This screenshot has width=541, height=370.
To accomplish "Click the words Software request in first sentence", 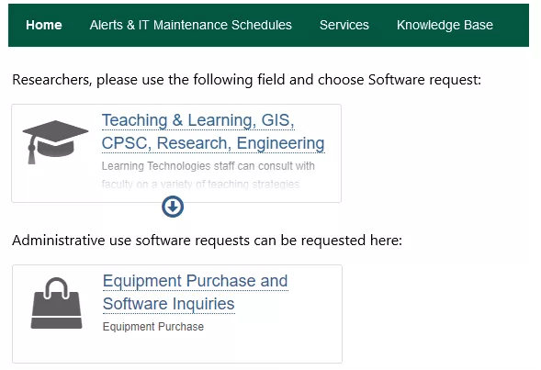I will pyautogui.click(x=424, y=80).
